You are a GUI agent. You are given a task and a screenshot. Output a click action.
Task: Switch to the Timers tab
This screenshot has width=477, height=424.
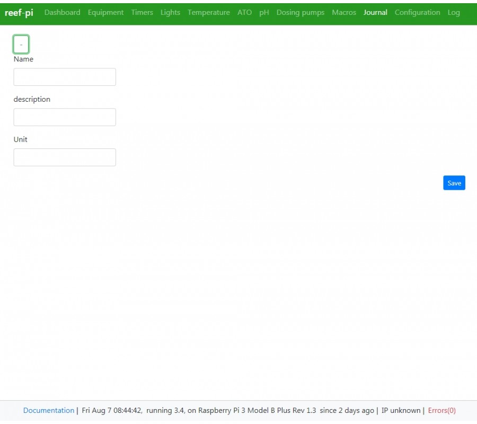142,13
